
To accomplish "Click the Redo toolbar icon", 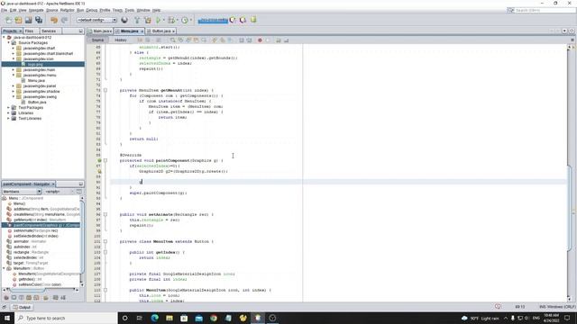I will 64,20.
